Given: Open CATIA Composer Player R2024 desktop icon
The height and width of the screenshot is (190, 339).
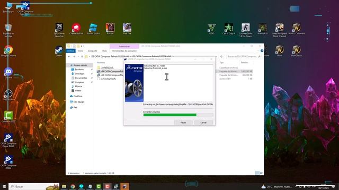Looking at the screenshot, I should (8, 140).
